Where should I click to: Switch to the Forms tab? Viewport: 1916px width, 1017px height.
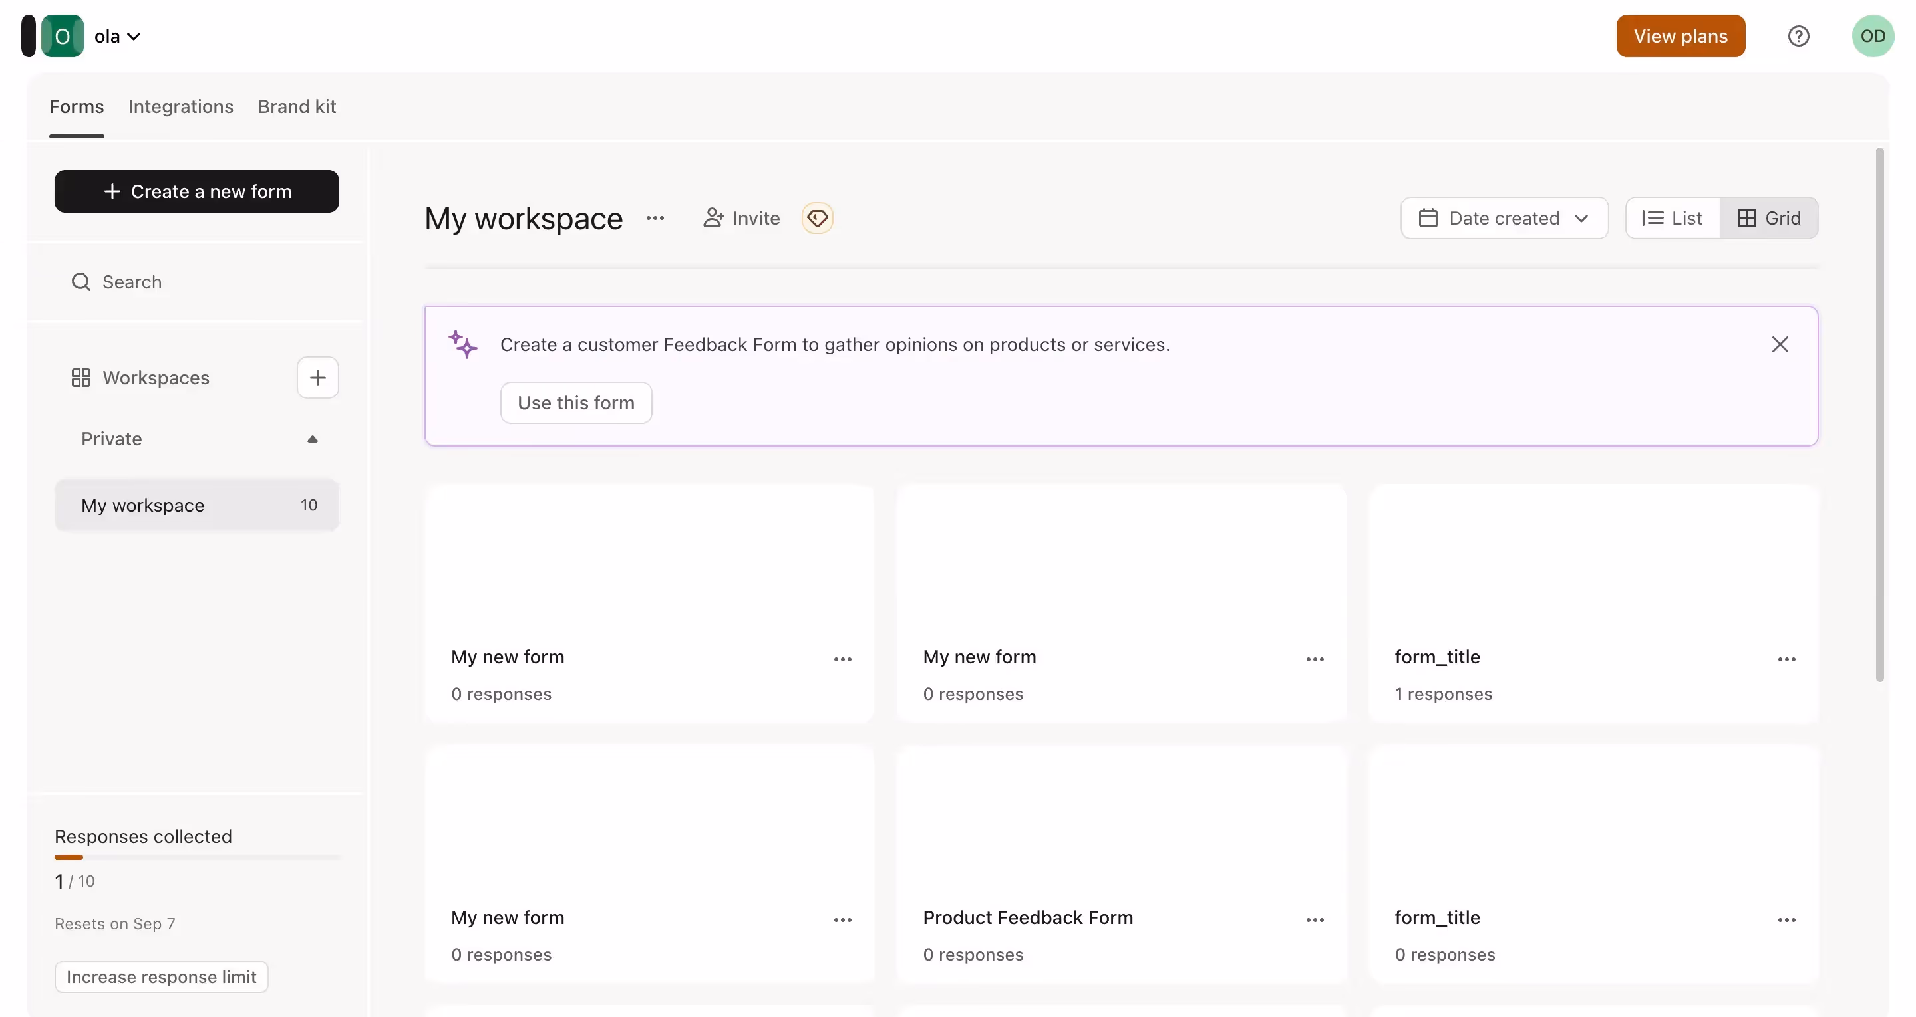click(77, 106)
